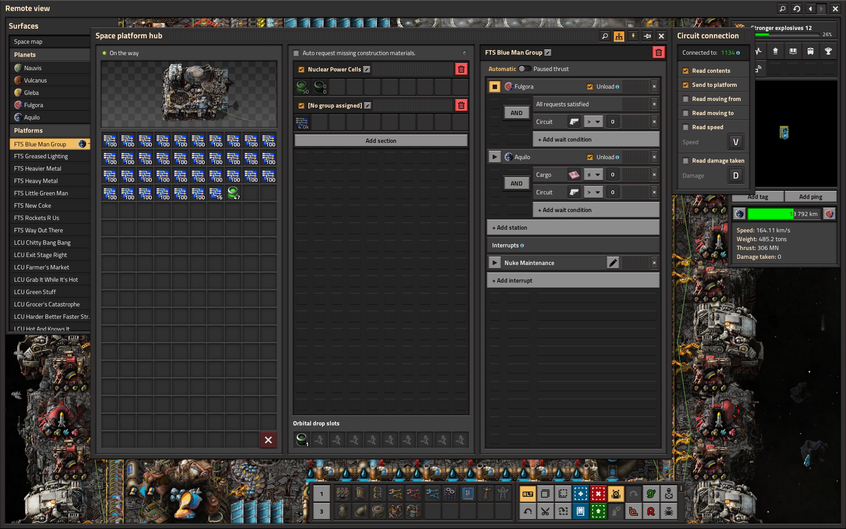Select FTS Heavier Metal platform
Screen dimensions: 846x529
pos(37,168)
